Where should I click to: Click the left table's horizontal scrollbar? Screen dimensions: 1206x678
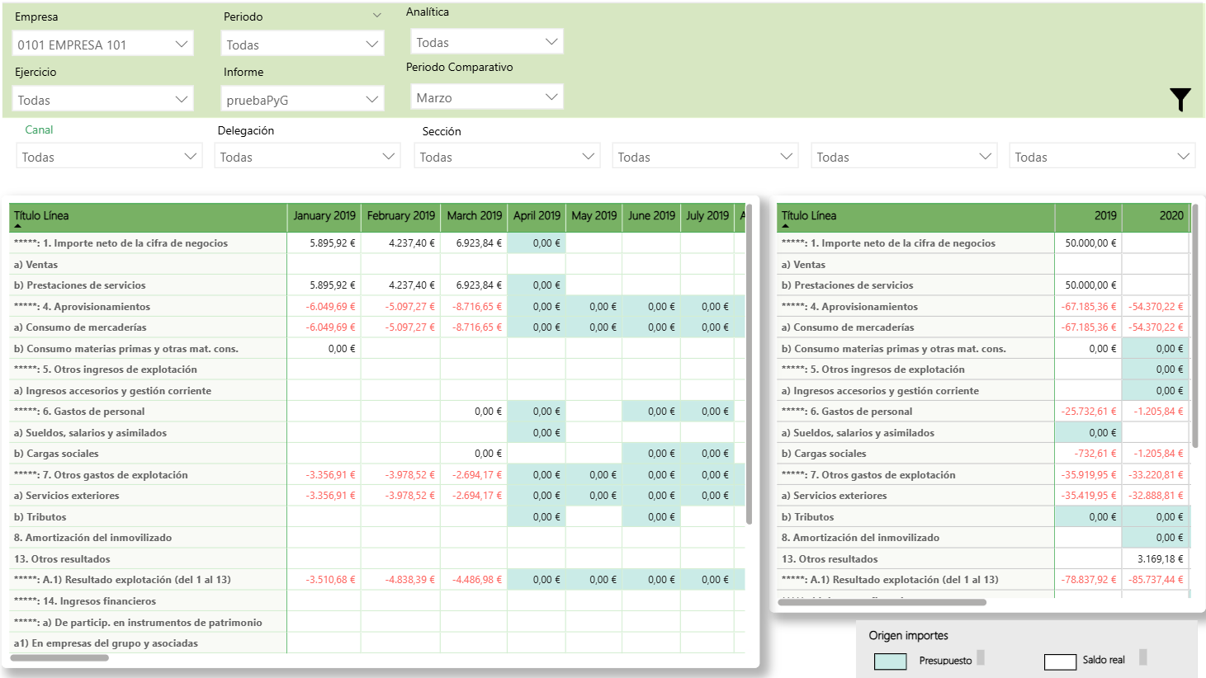pos(59,657)
